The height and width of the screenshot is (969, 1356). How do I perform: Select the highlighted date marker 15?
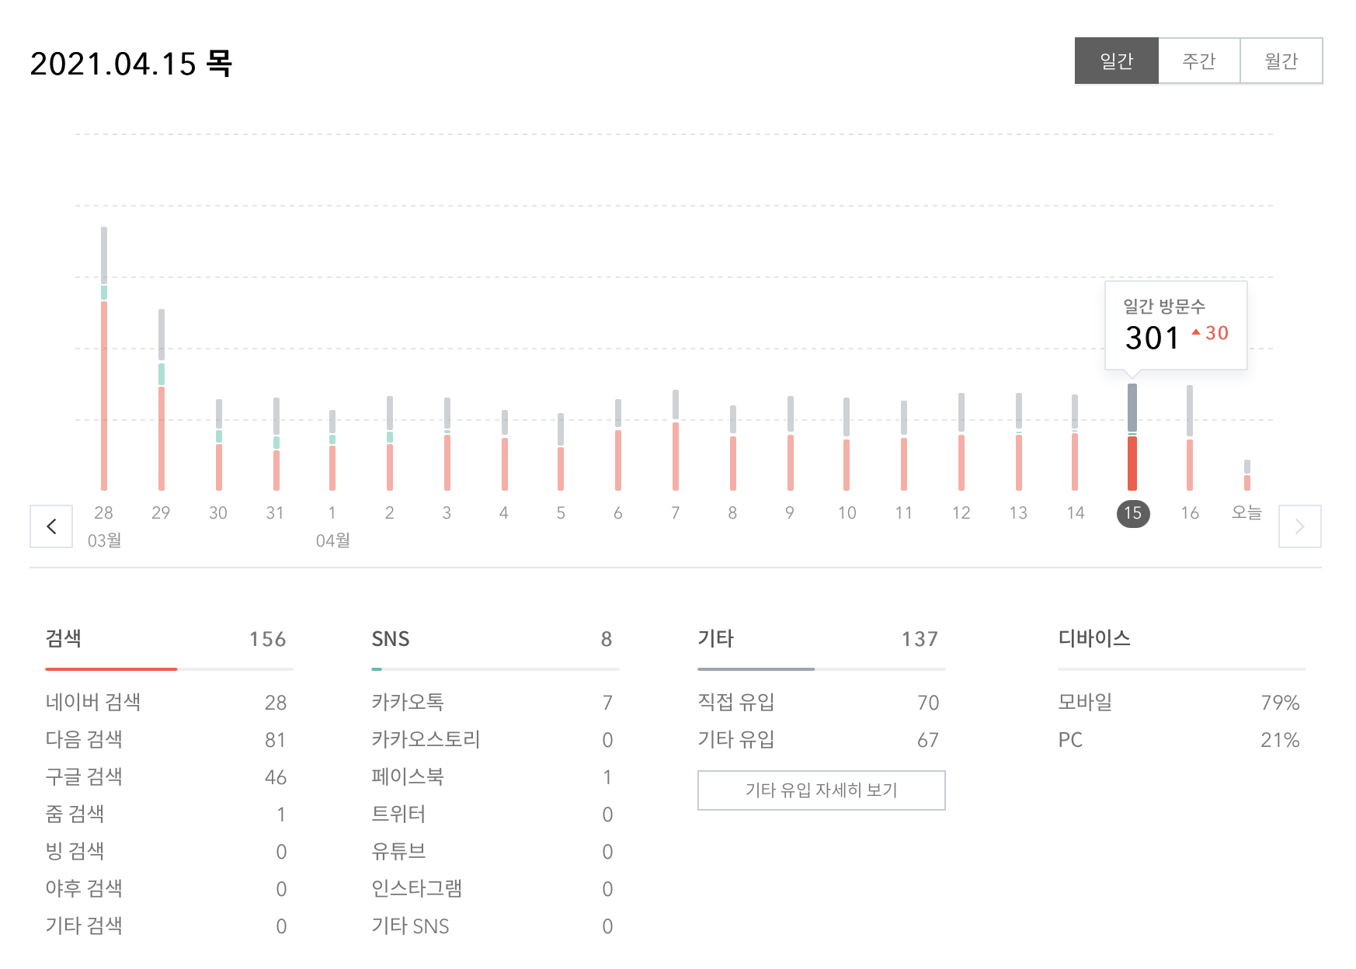[x=1133, y=512]
